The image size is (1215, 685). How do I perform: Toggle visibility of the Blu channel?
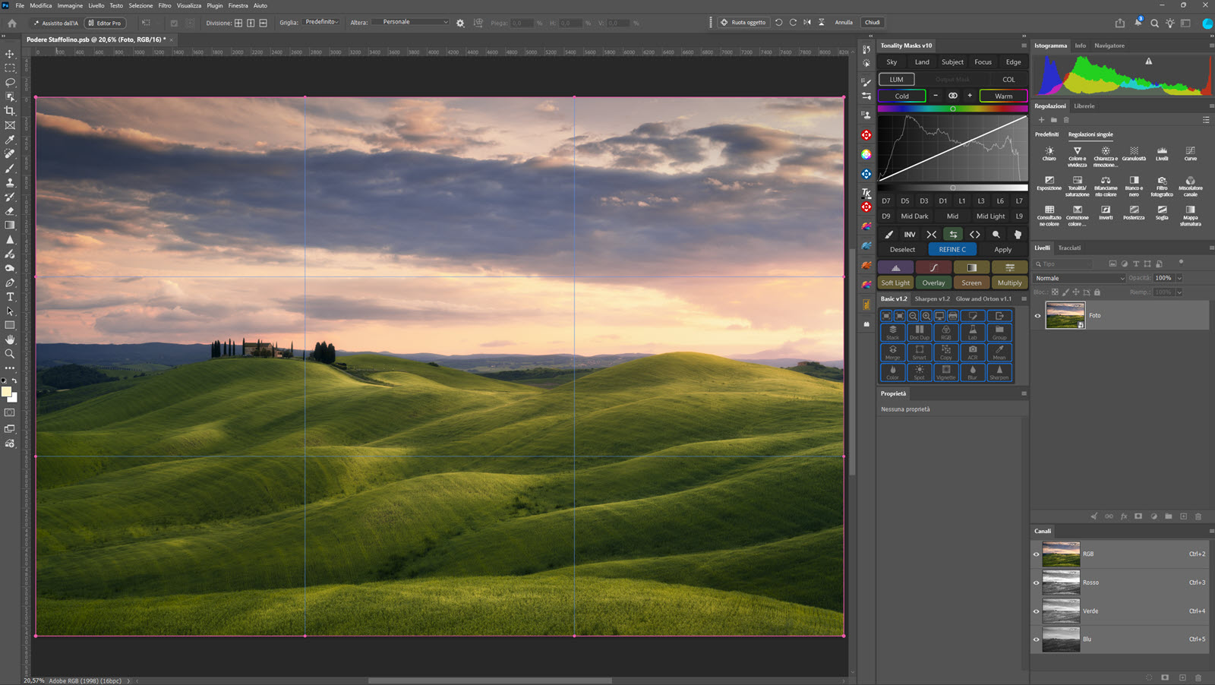pos(1036,639)
